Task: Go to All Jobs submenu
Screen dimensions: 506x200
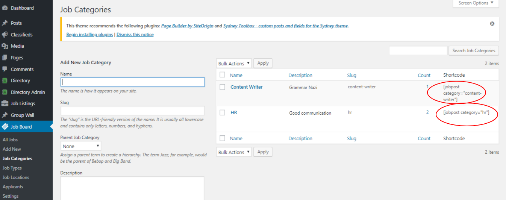Action: (10, 139)
